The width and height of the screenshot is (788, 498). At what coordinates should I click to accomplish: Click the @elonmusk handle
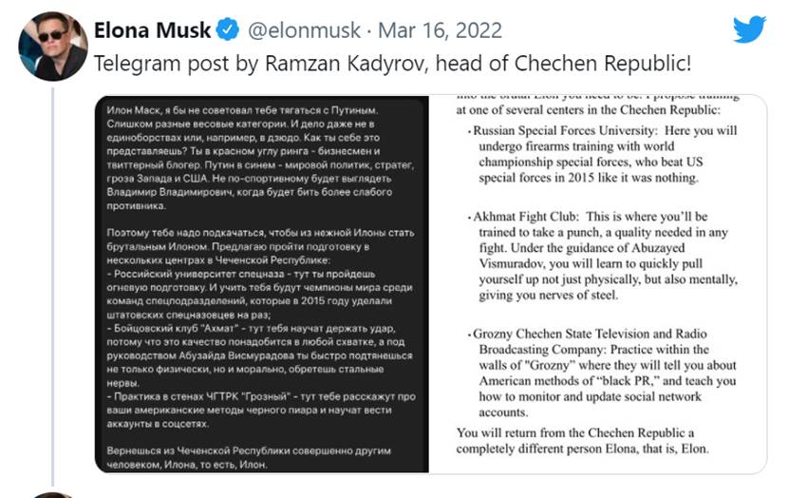pyautogui.click(x=303, y=31)
